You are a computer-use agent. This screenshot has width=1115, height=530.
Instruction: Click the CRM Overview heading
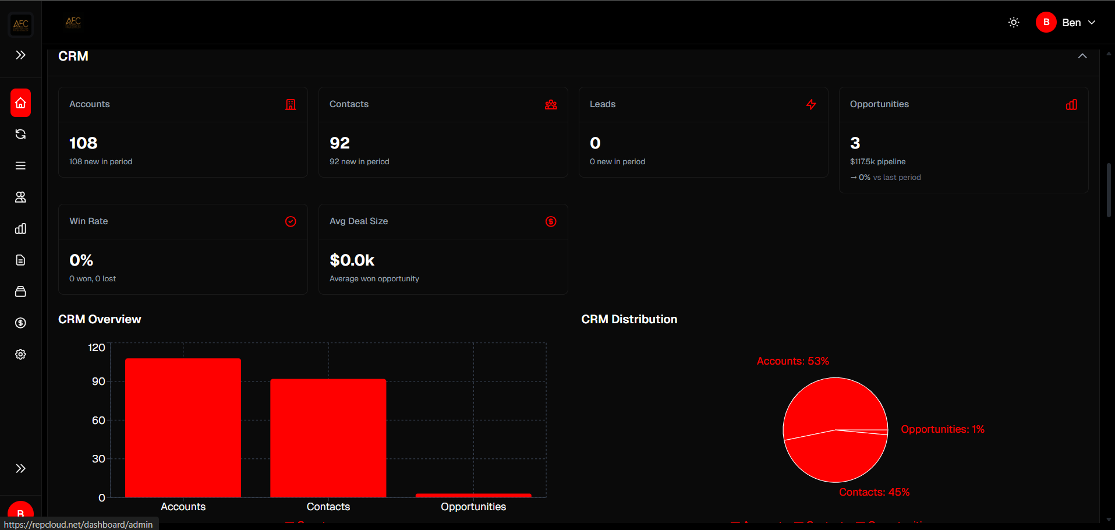pyautogui.click(x=100, y=319)
